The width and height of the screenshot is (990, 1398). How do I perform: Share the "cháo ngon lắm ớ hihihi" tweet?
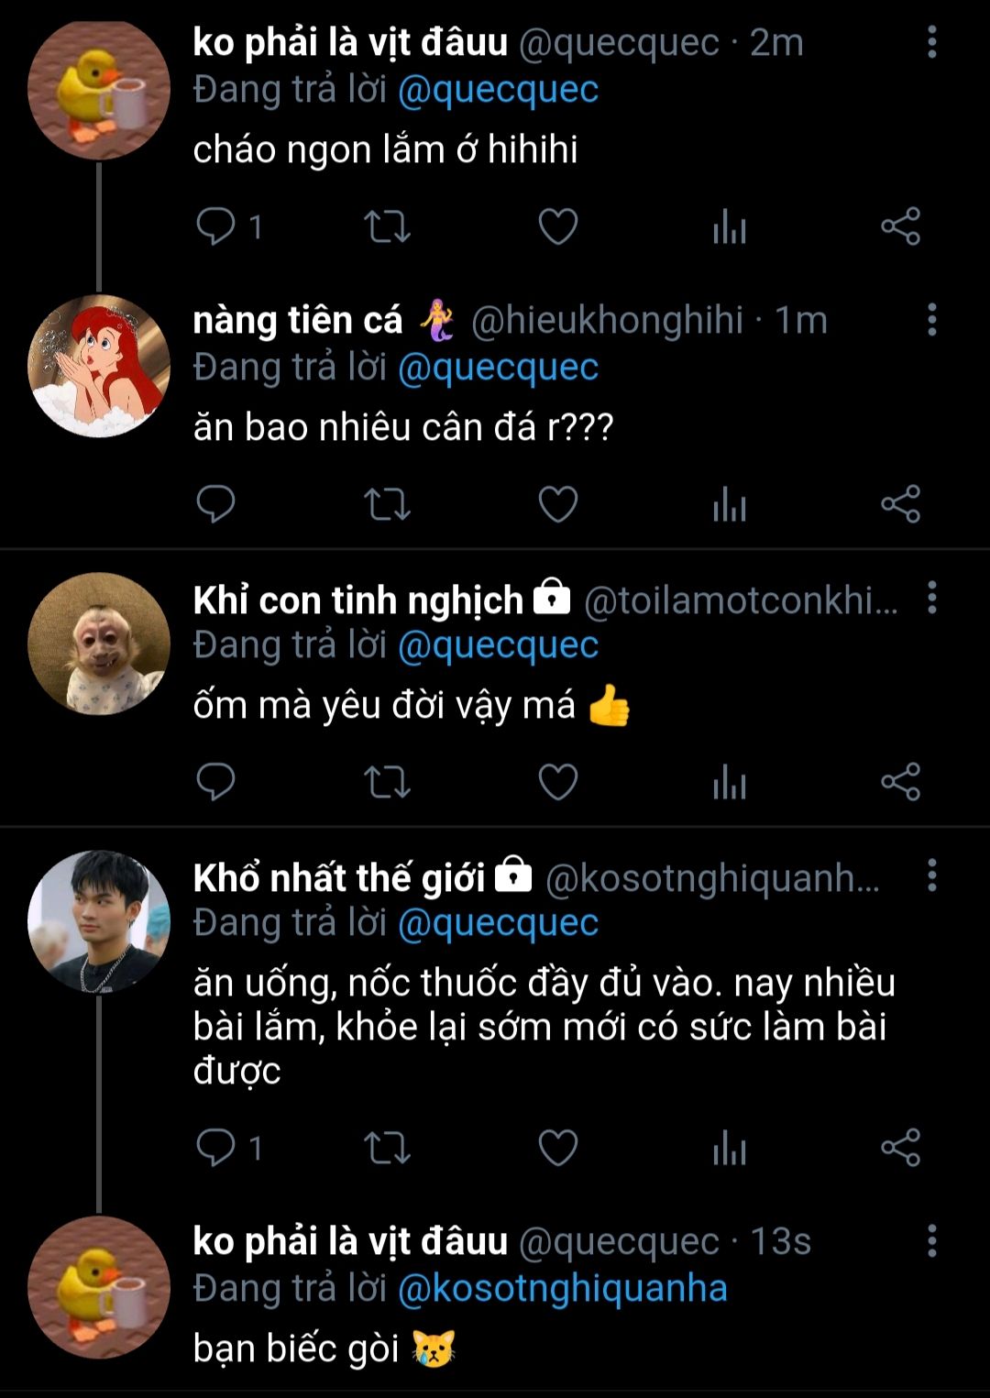coord(900,226)
